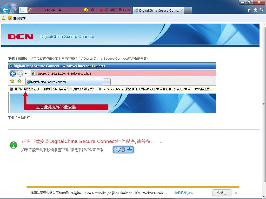Click the 如果不能自动下载 hint text
The width and height of the screenshot is (266, 199).
click(x=62, y=150)
